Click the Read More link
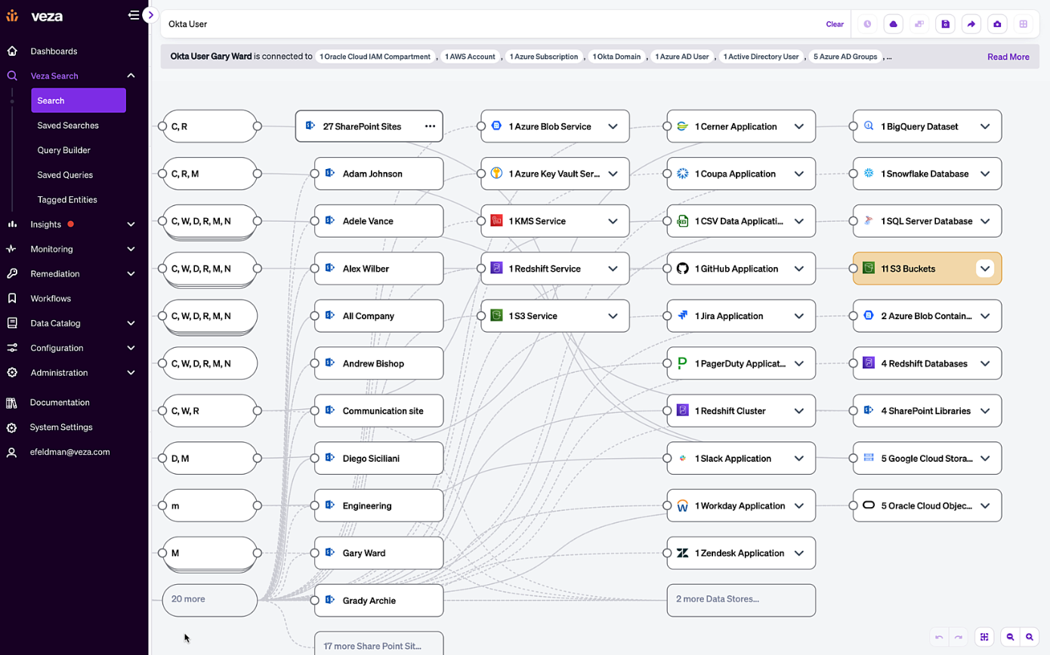Image resolution: width=1050 pixels, height=655 pixels. [1008, 57]
